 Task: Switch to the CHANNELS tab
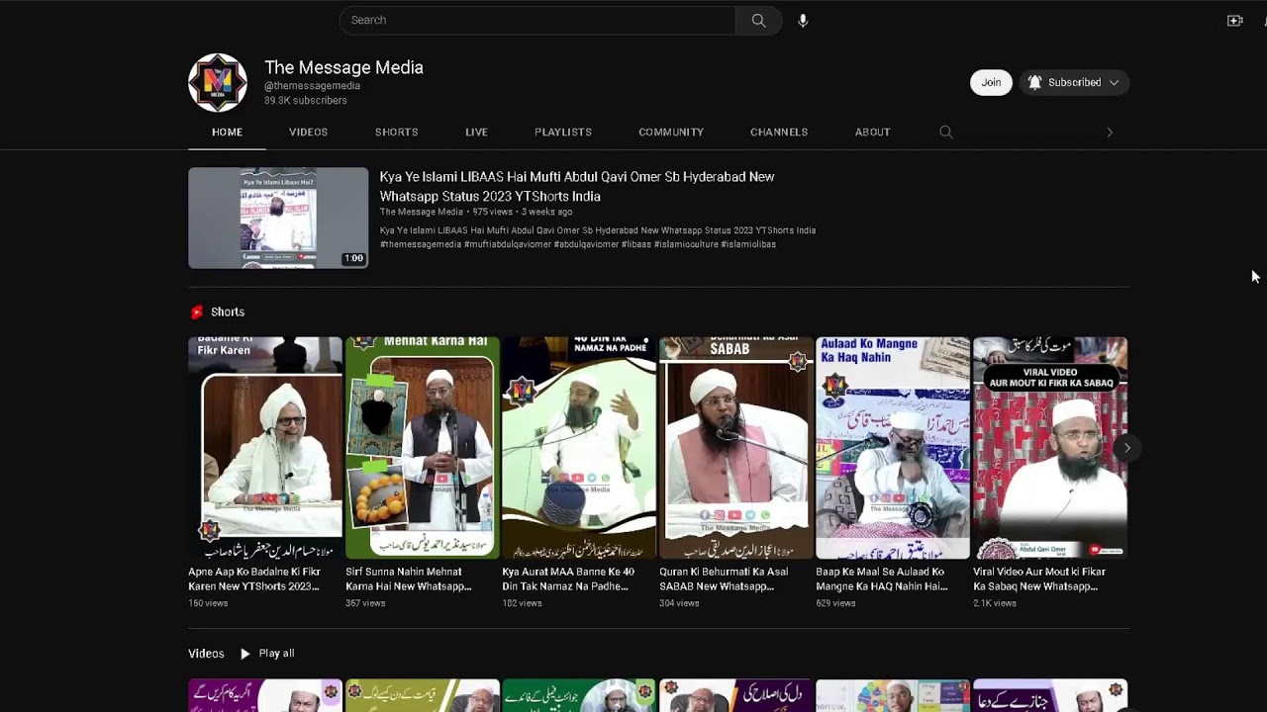tap(779, 133)
